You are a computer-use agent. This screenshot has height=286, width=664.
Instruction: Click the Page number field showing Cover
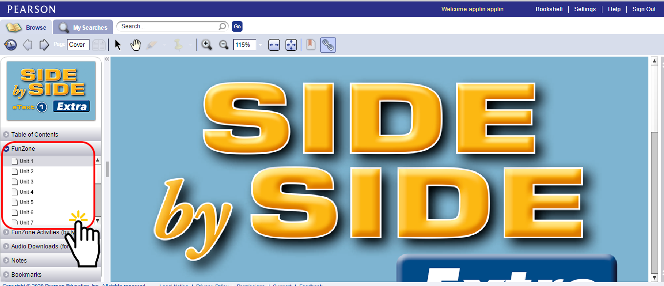point(78,45)
